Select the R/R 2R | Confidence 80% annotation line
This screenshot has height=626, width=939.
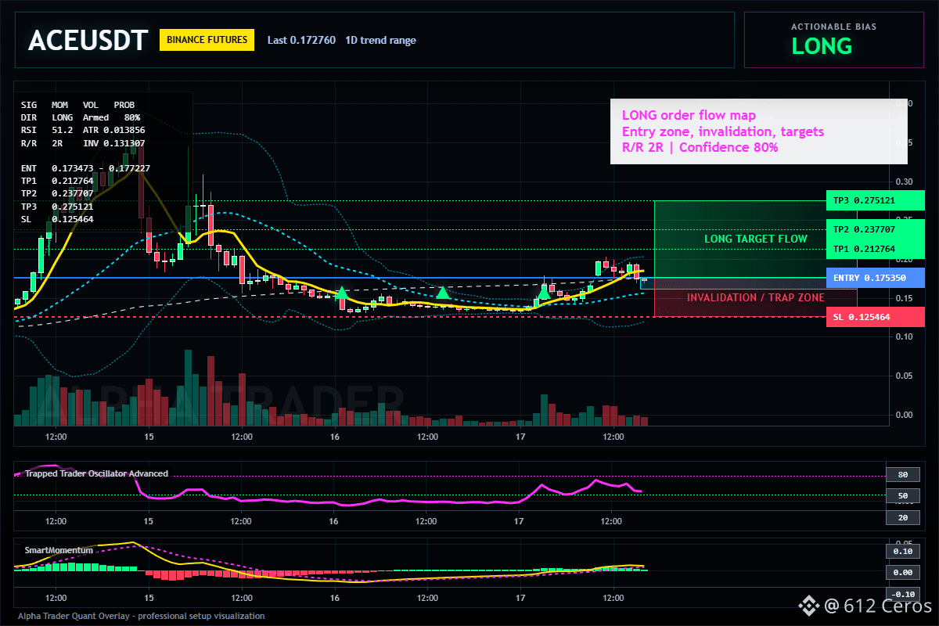700,147
